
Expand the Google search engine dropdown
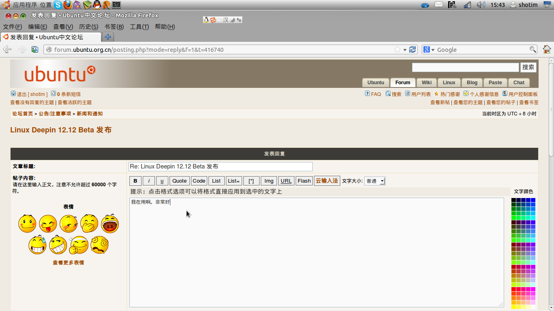point(433,50)
